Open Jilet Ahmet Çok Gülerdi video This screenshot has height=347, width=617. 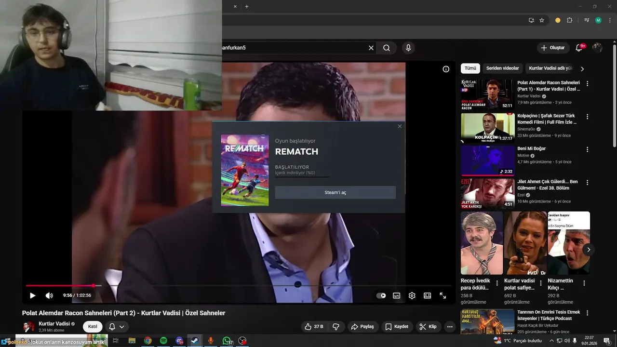487,194
